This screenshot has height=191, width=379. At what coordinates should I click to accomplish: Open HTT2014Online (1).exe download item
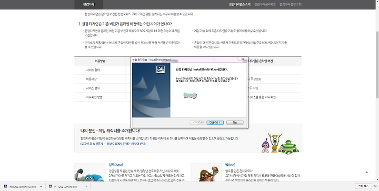pos(23,187)
